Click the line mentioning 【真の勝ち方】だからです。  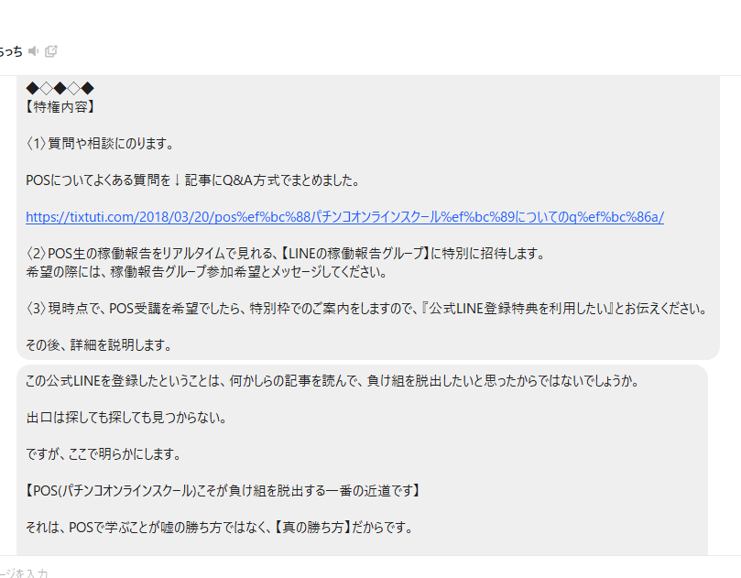219,528
